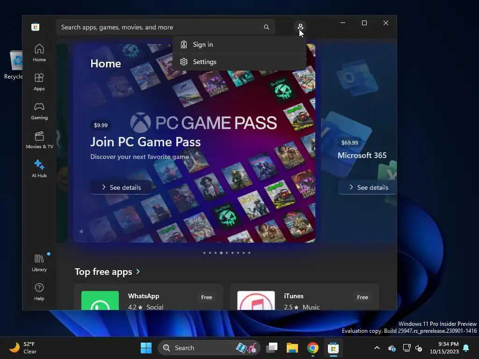
Task: Open the clock and date flyout
Action: [x=444, y=348]
